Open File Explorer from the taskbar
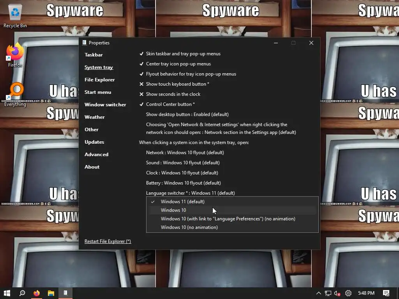 51,293
